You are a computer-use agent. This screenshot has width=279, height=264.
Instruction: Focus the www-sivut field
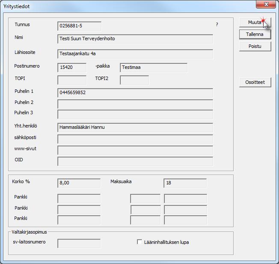click(x=135, y=150)
